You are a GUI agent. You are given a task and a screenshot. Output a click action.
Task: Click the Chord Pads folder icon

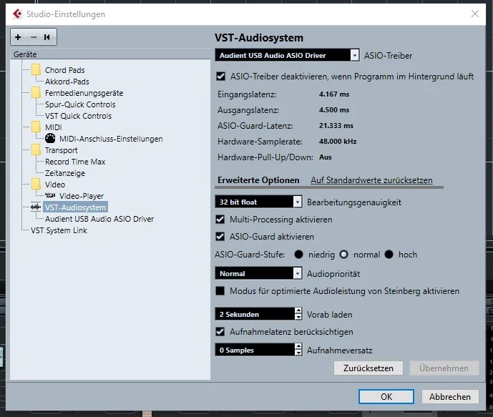pyautogui.click(x=36, y=70)
